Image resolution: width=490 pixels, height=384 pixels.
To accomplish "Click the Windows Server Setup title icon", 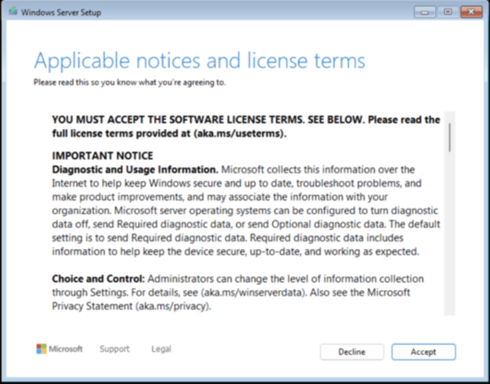I will [x=13, y=12].
